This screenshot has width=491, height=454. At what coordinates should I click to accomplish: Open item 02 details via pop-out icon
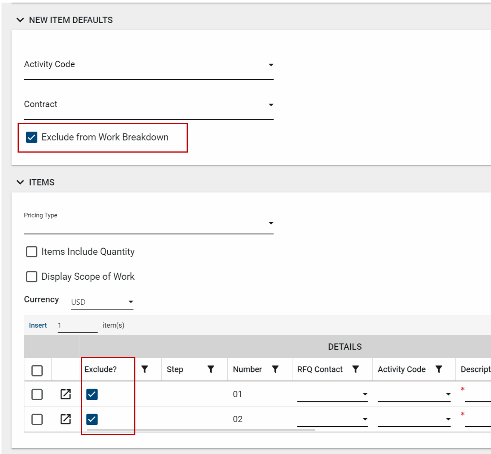tap(65, 419)
